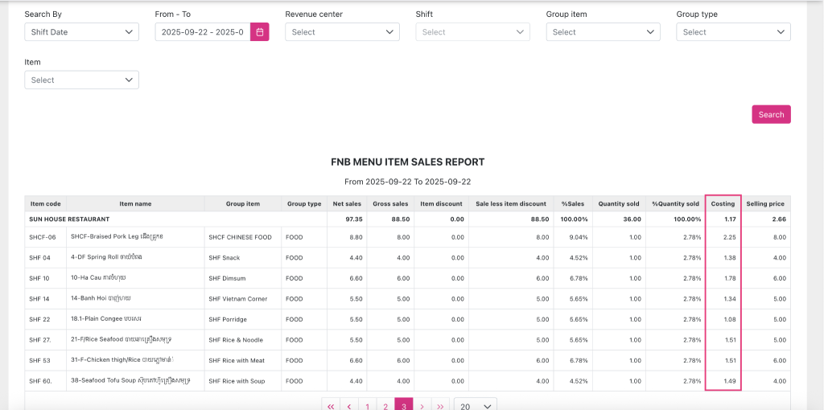Select page 2 in pagination
Screen dimensions: 824x410
tap(385, 406)
